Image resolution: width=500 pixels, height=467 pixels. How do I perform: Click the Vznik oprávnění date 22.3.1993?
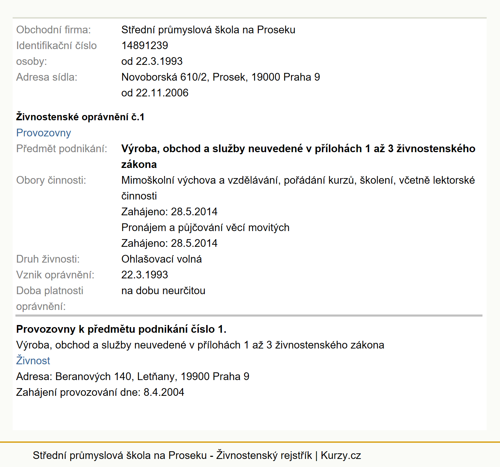point(144,275)
